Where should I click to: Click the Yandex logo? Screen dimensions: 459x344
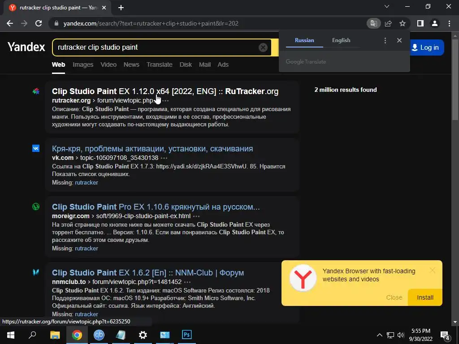click(26, 47)
